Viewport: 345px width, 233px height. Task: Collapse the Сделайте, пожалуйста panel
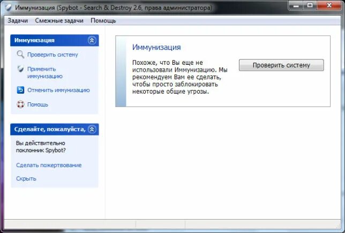[x=92, y=129]
